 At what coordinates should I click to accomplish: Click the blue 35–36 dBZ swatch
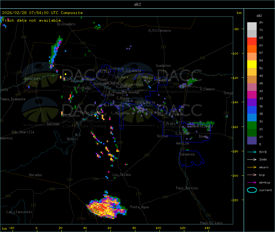tap(252, 110)
